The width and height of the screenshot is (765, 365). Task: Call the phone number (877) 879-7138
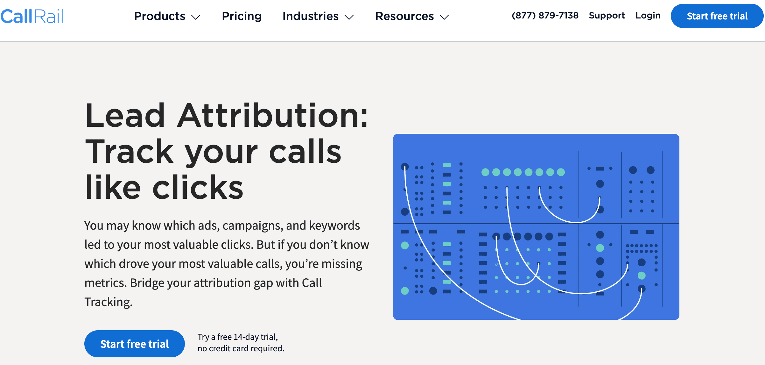coord(545,15)
